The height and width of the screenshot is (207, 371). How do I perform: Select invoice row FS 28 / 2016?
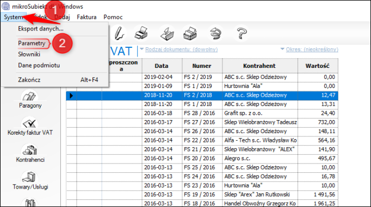click(202, 113)
